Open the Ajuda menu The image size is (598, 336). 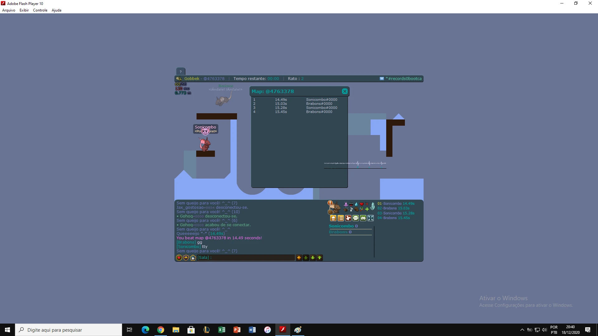click(x=56, y=10)
